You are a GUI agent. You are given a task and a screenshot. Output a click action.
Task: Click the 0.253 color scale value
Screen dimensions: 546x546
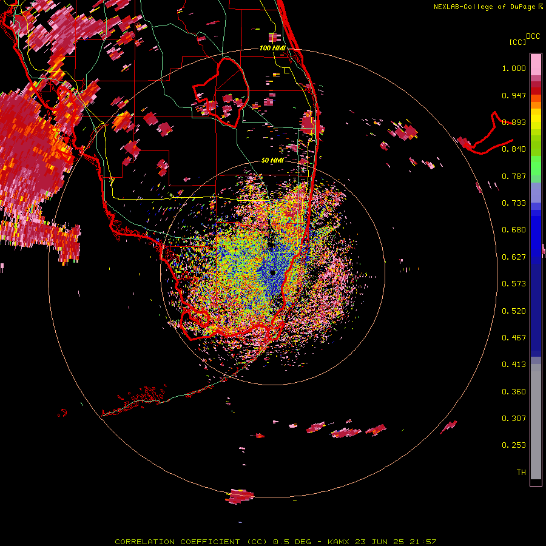(x=514, y=445)
